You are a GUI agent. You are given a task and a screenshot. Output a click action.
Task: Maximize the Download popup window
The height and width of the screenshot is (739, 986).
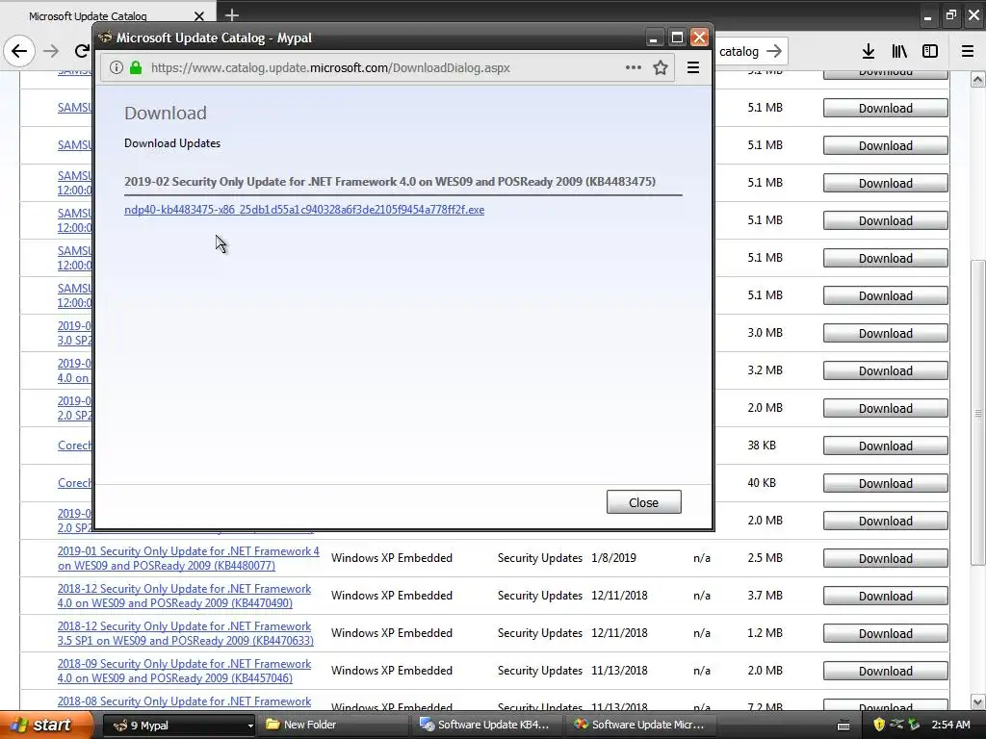pos(677,38)
